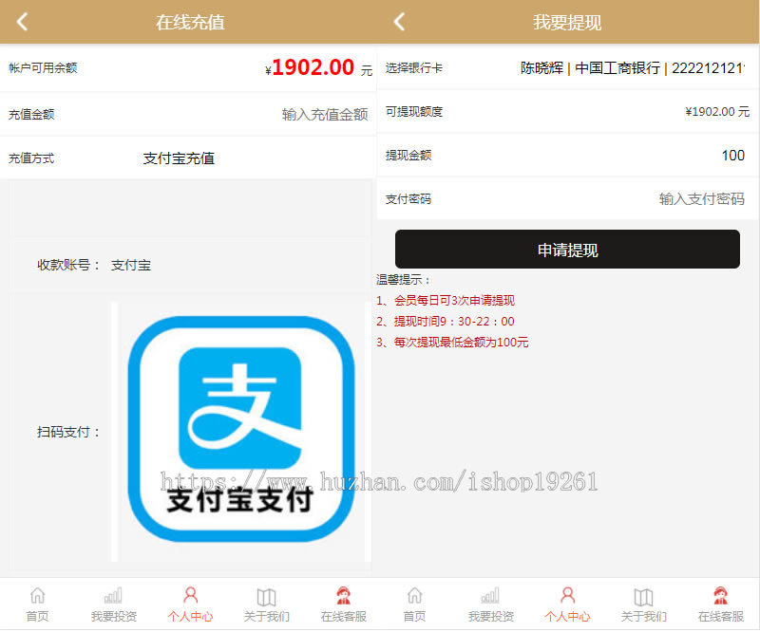Click the 扫码支付 label
The image size is (760, 632).
pyautogui.click(x=68, y=432)
